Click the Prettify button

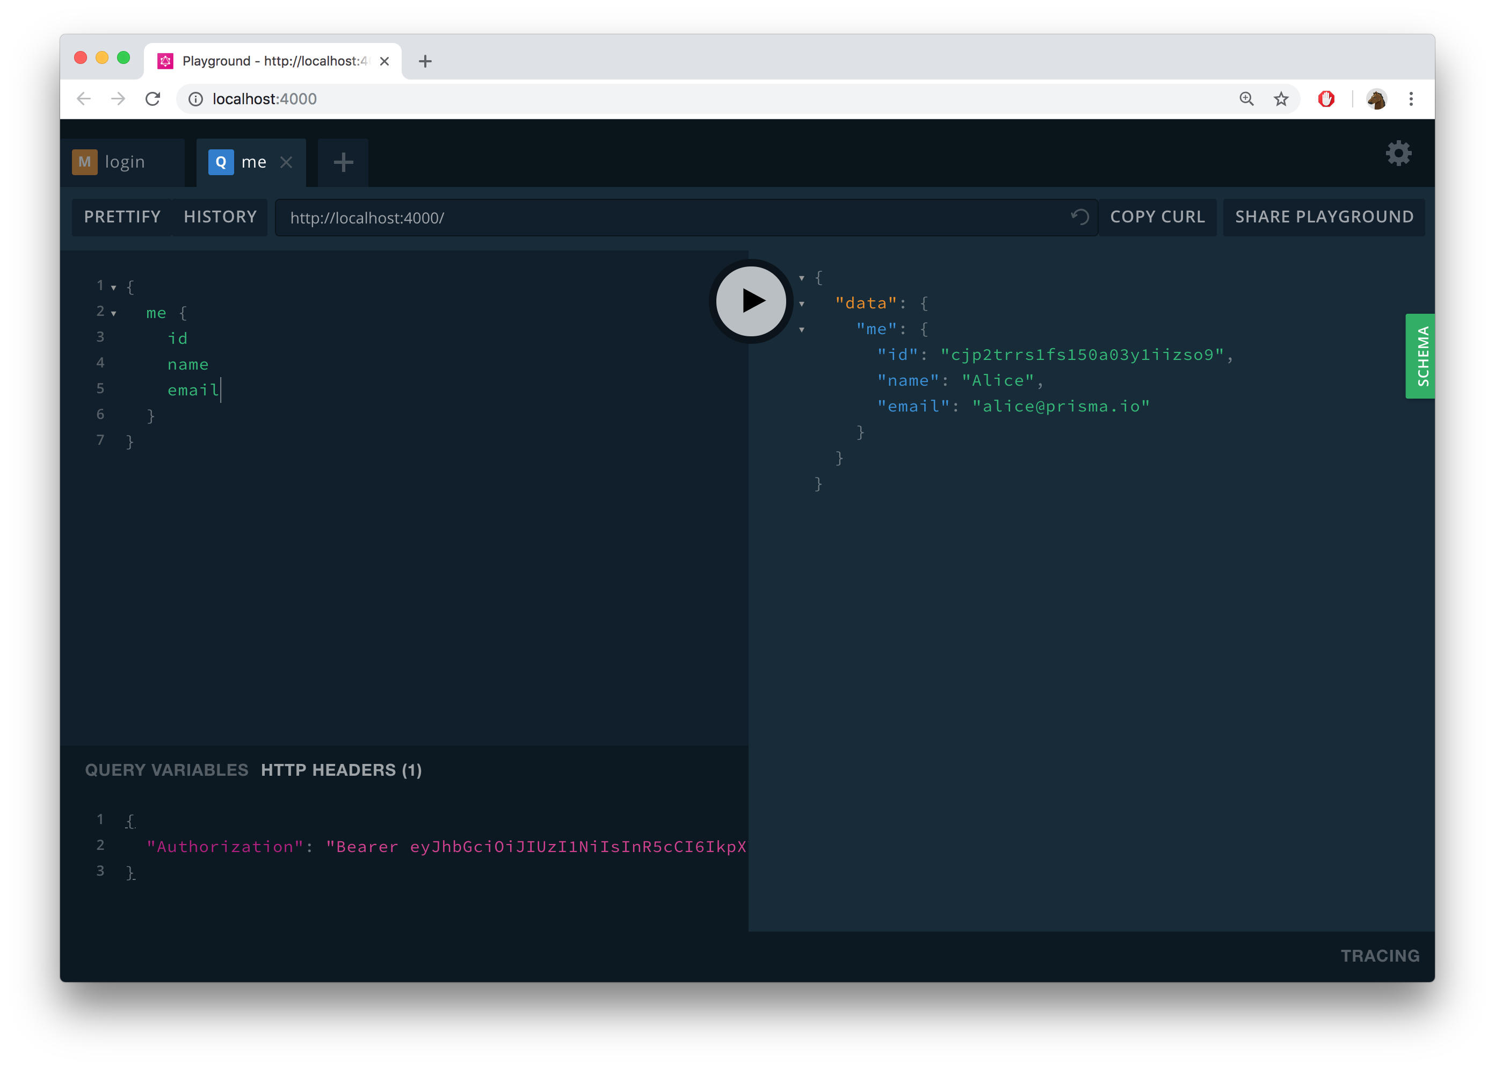tap(122, 217)
